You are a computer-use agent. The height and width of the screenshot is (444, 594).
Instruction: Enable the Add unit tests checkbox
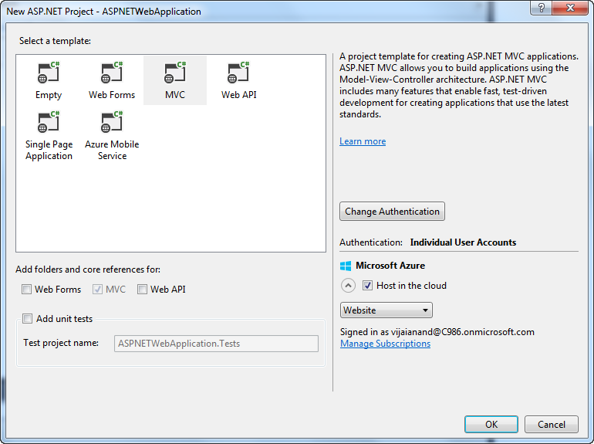27,318
